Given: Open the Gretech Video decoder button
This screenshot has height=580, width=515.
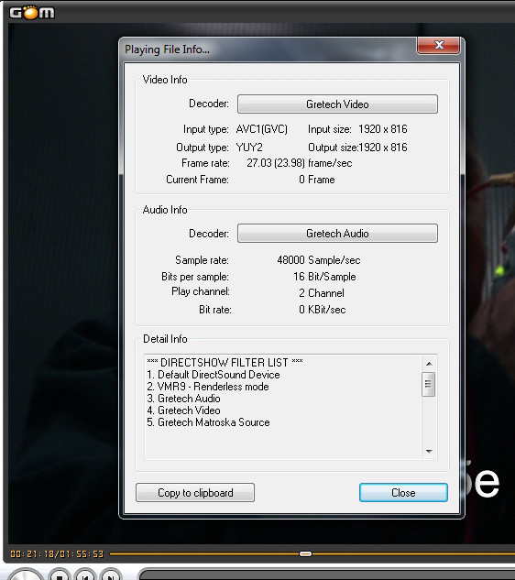Looking at the screenshot, I should [337, 104].
